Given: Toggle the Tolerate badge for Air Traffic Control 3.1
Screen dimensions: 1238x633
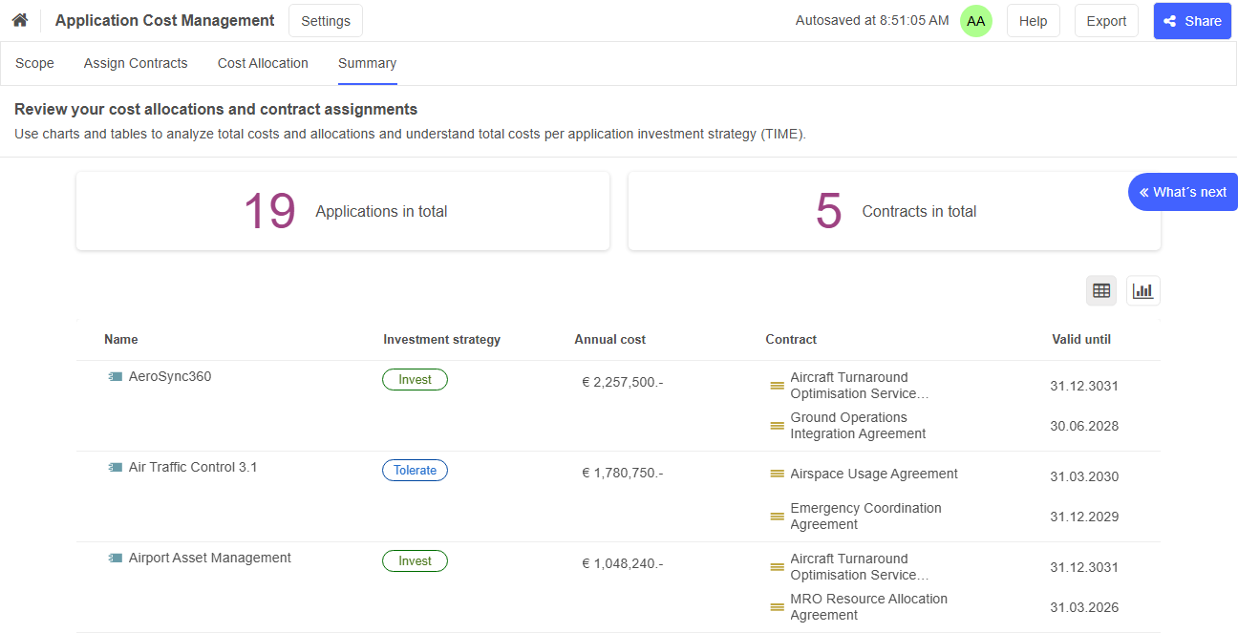Looking at the screenshot, I should click(415, 470).
